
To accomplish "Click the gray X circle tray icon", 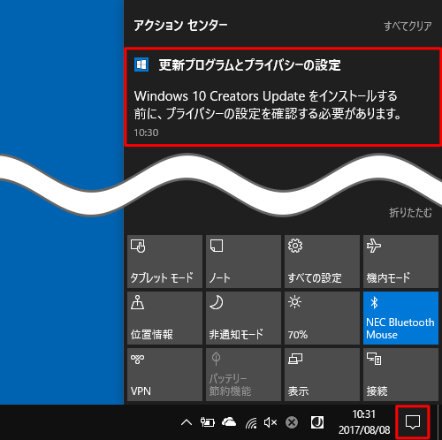I will pyautogui.click(x=292, y=422).
